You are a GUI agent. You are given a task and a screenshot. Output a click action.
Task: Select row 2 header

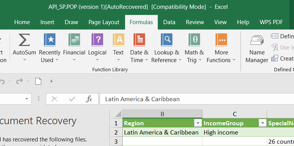pyautogui.click(x=116, y=132)
